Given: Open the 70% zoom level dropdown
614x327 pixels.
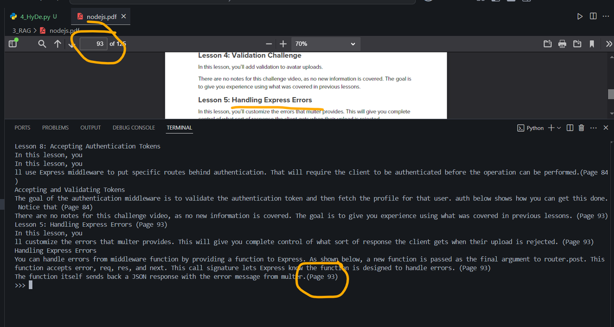Looking at the screenshot, I should (x=325, y=44).
